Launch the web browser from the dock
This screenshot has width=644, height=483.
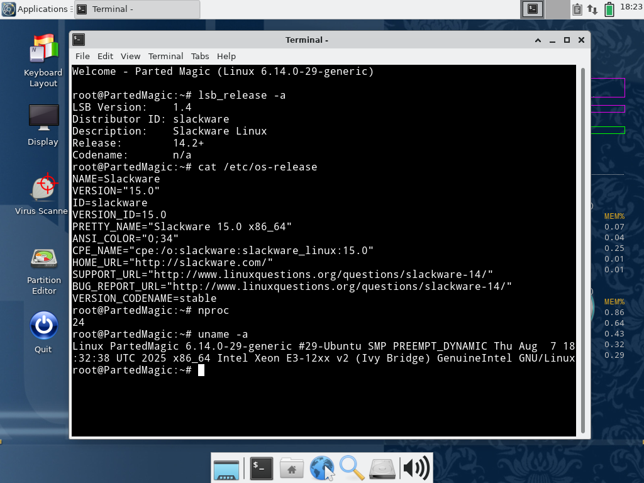[322, 468]
